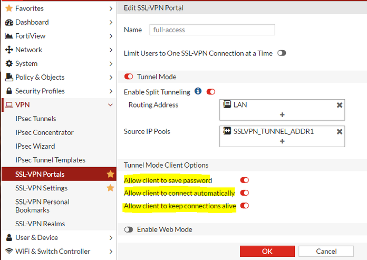Click Dashboard label in sidebar
This screenshot has width=367, height=260.
[32, 22]
